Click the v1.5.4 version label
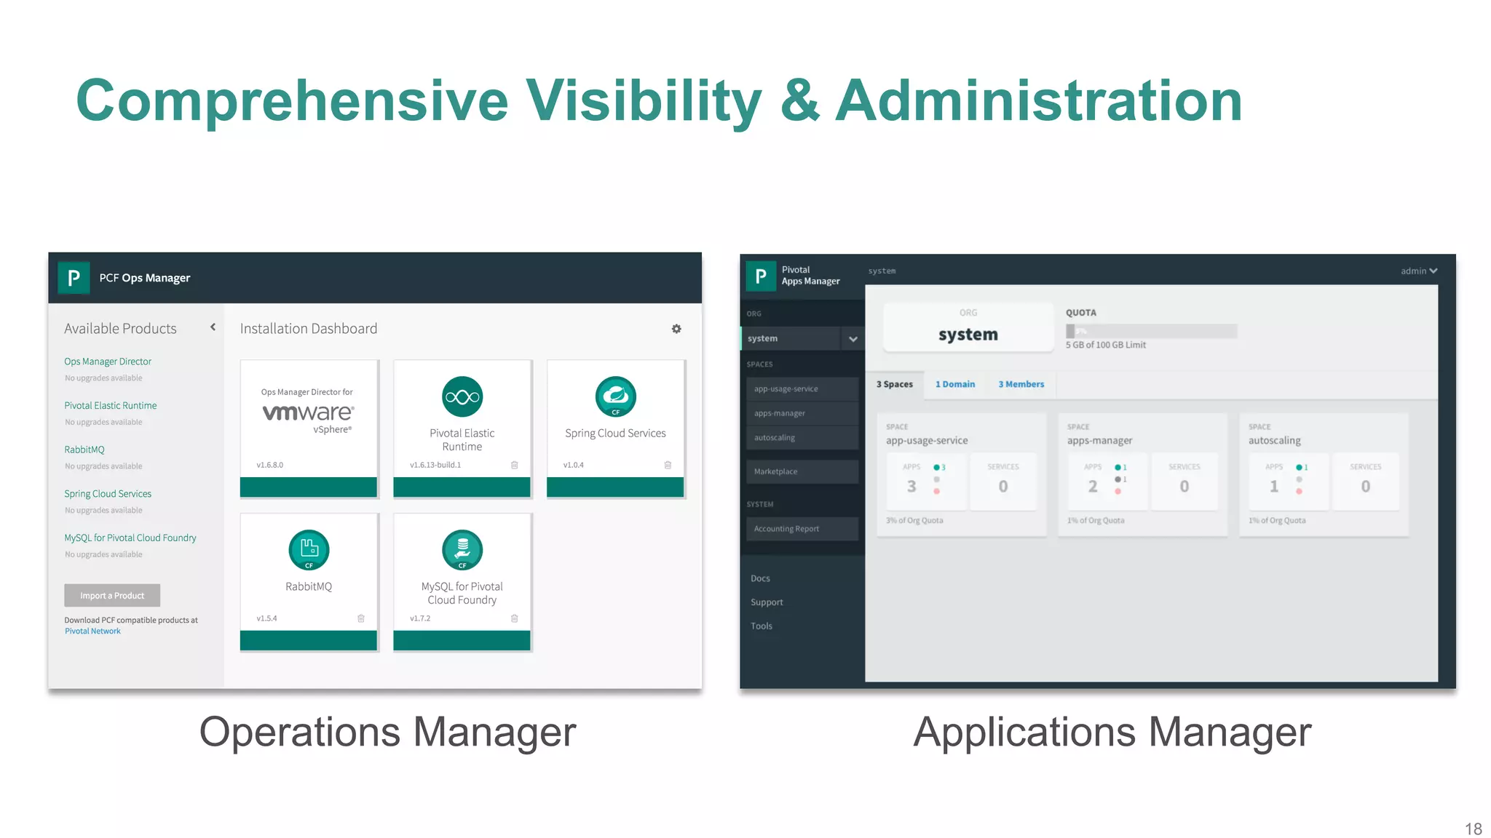Viewport: 1491px width, 838px height. pyautogui.click(x=267, y=618)
